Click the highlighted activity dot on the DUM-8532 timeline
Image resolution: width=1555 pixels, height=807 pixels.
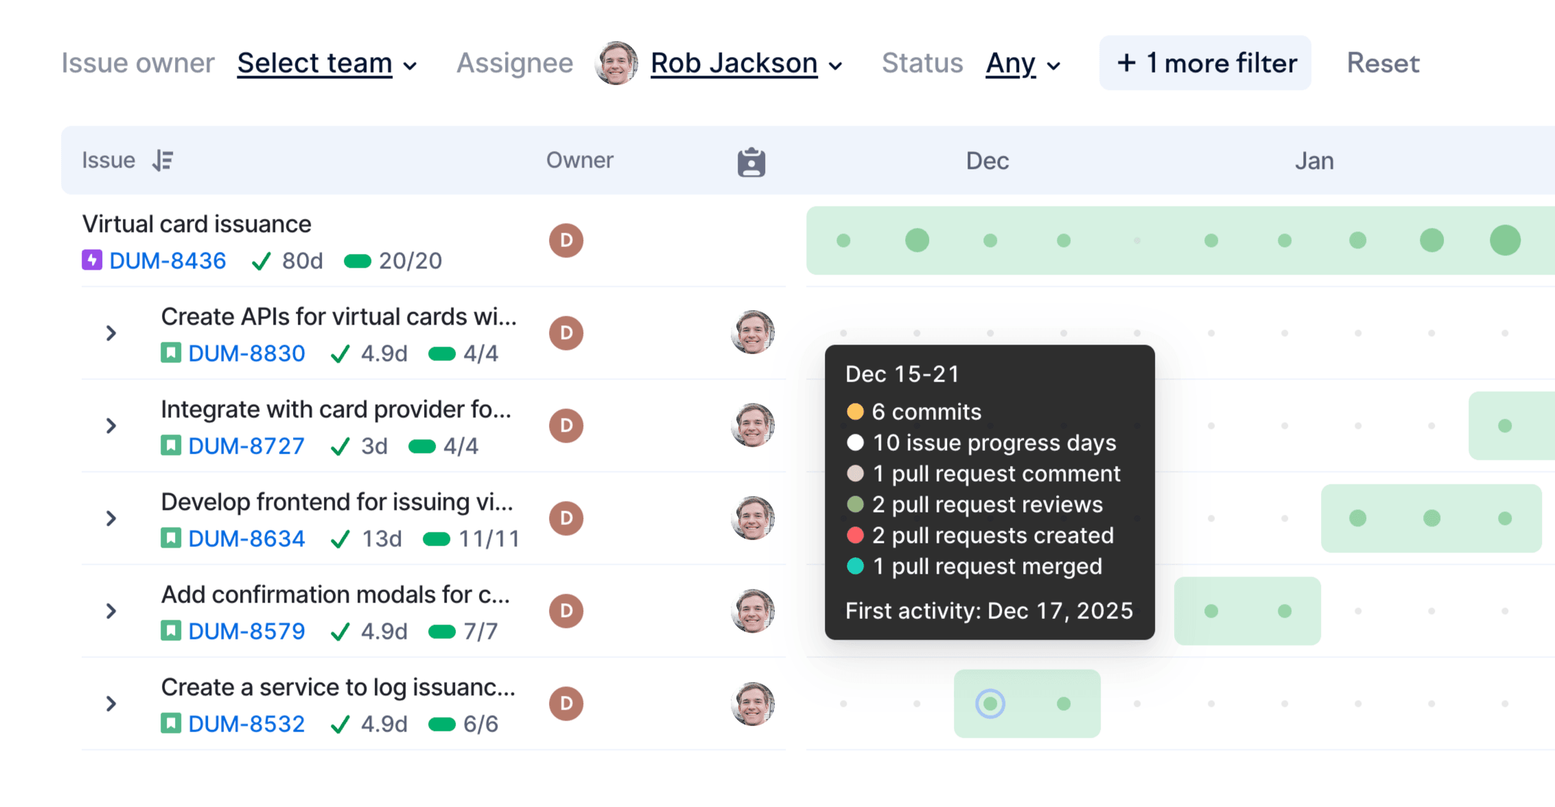click(x=990, y=703)
